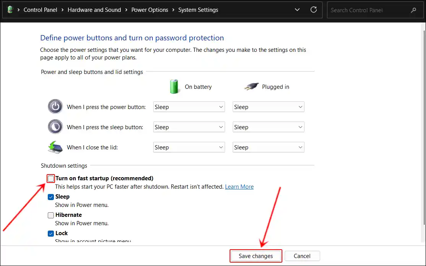Click the vertical scrollbar thumb on the right

pos(424,128)
